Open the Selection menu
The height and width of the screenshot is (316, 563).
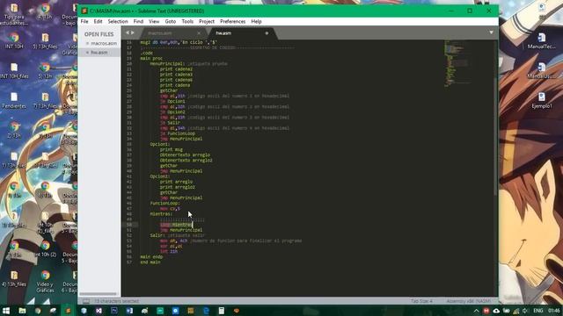(x=118, y=21)
